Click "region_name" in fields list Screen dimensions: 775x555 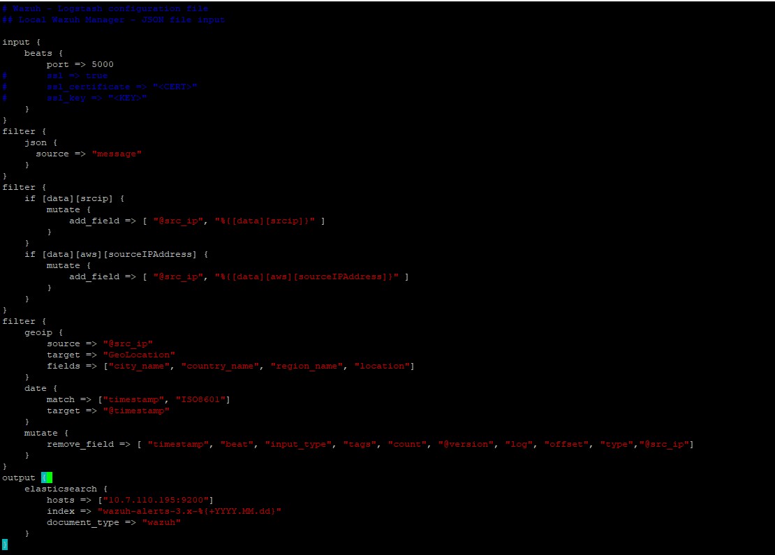coord(307,367)
